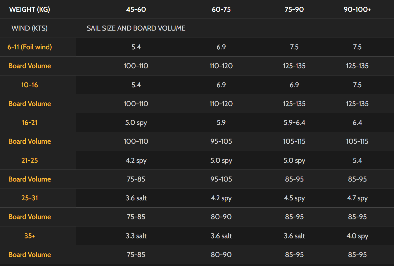This screenshot has width=394, height=266.
Task: Select the 6.4 sail size cell
Action: point(357,123)
